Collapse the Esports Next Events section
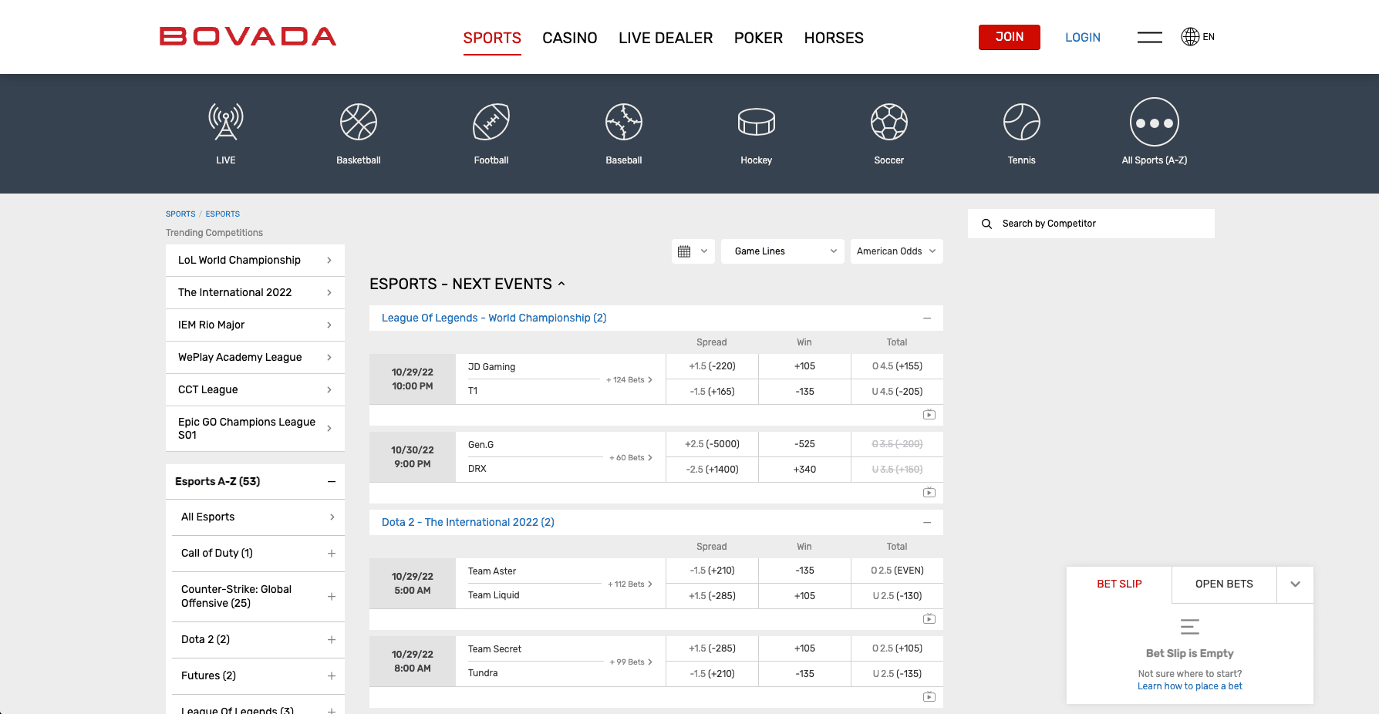Screen dimensions: 1379x714 point(561,284)
